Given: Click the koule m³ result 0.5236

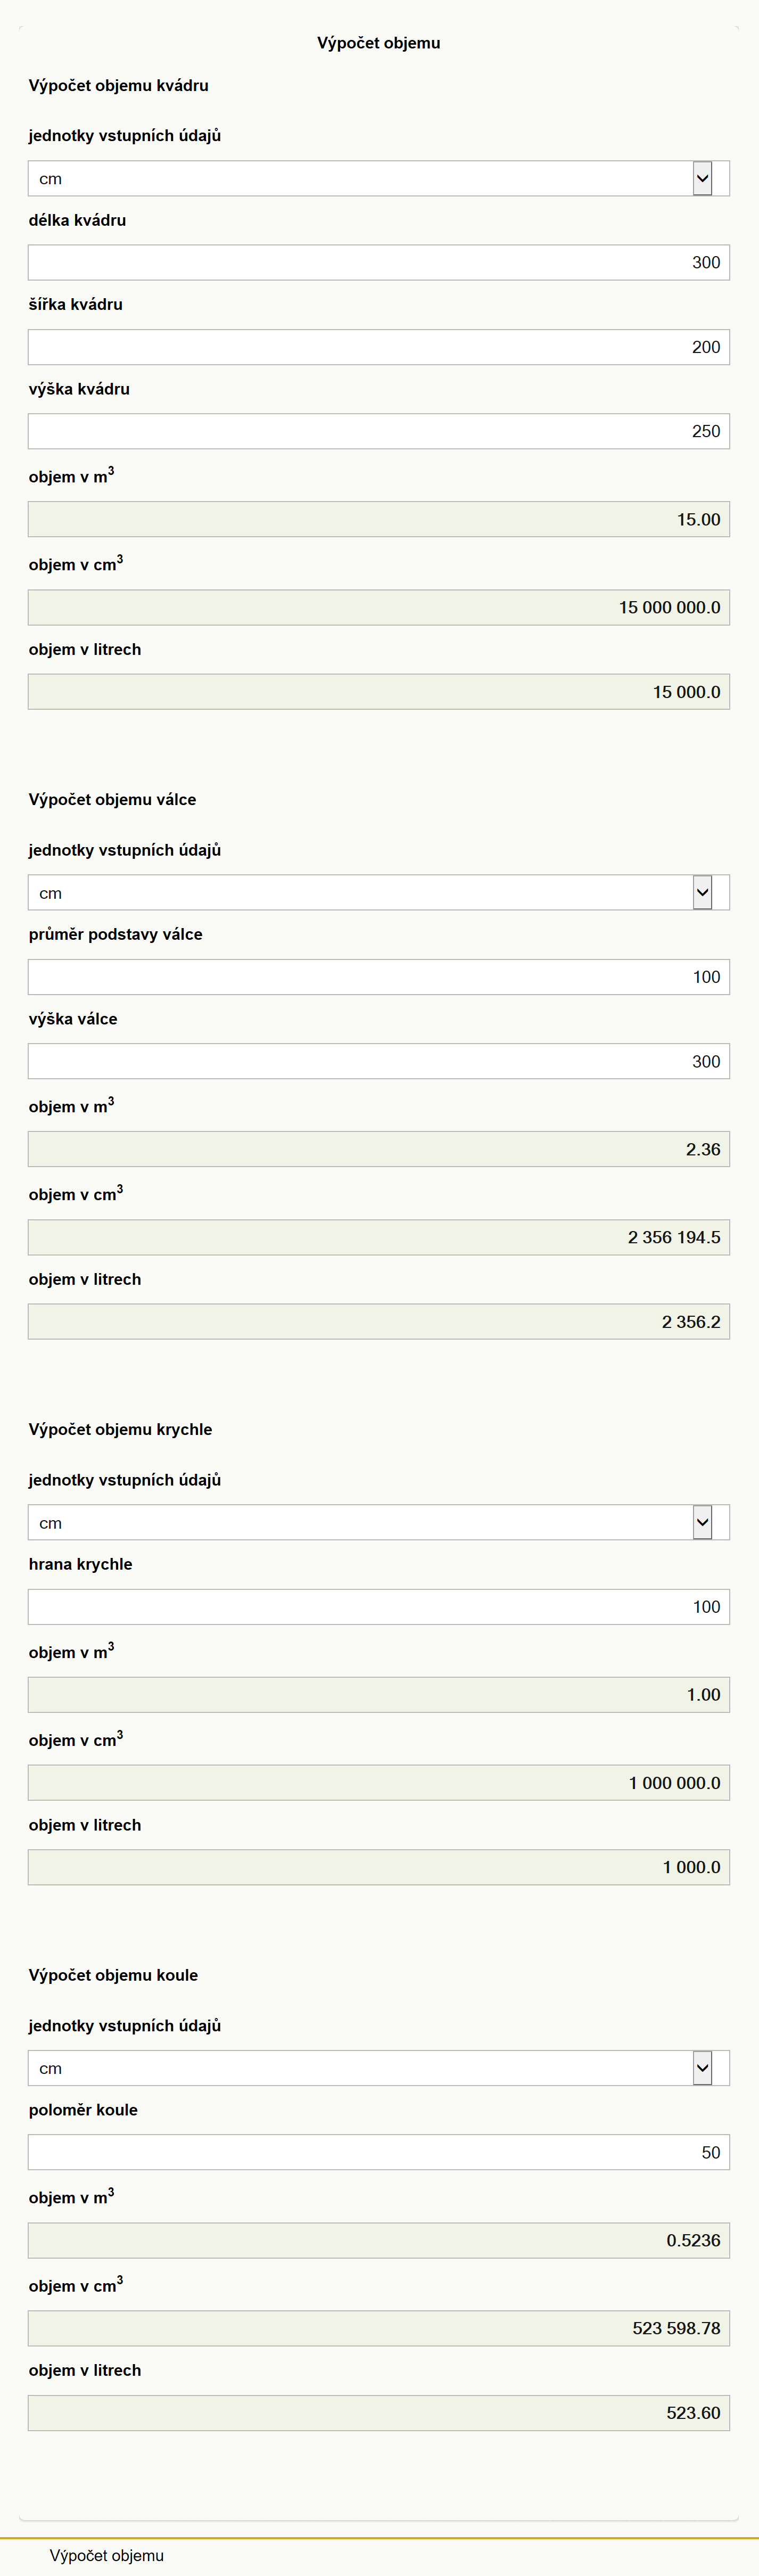Looking at the screenshot, I should click(x=379, y=2240).
